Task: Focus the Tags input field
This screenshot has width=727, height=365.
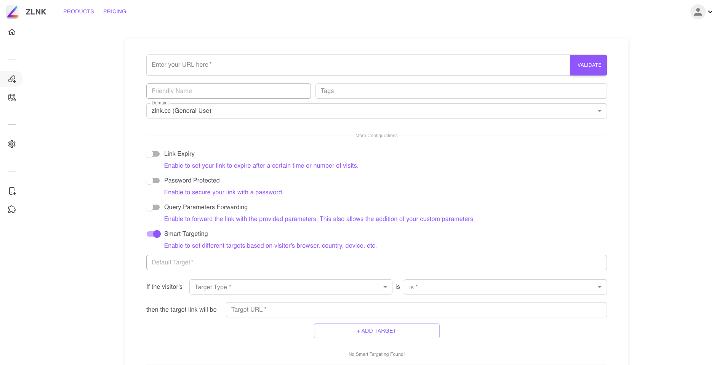Action: point(461,91)
